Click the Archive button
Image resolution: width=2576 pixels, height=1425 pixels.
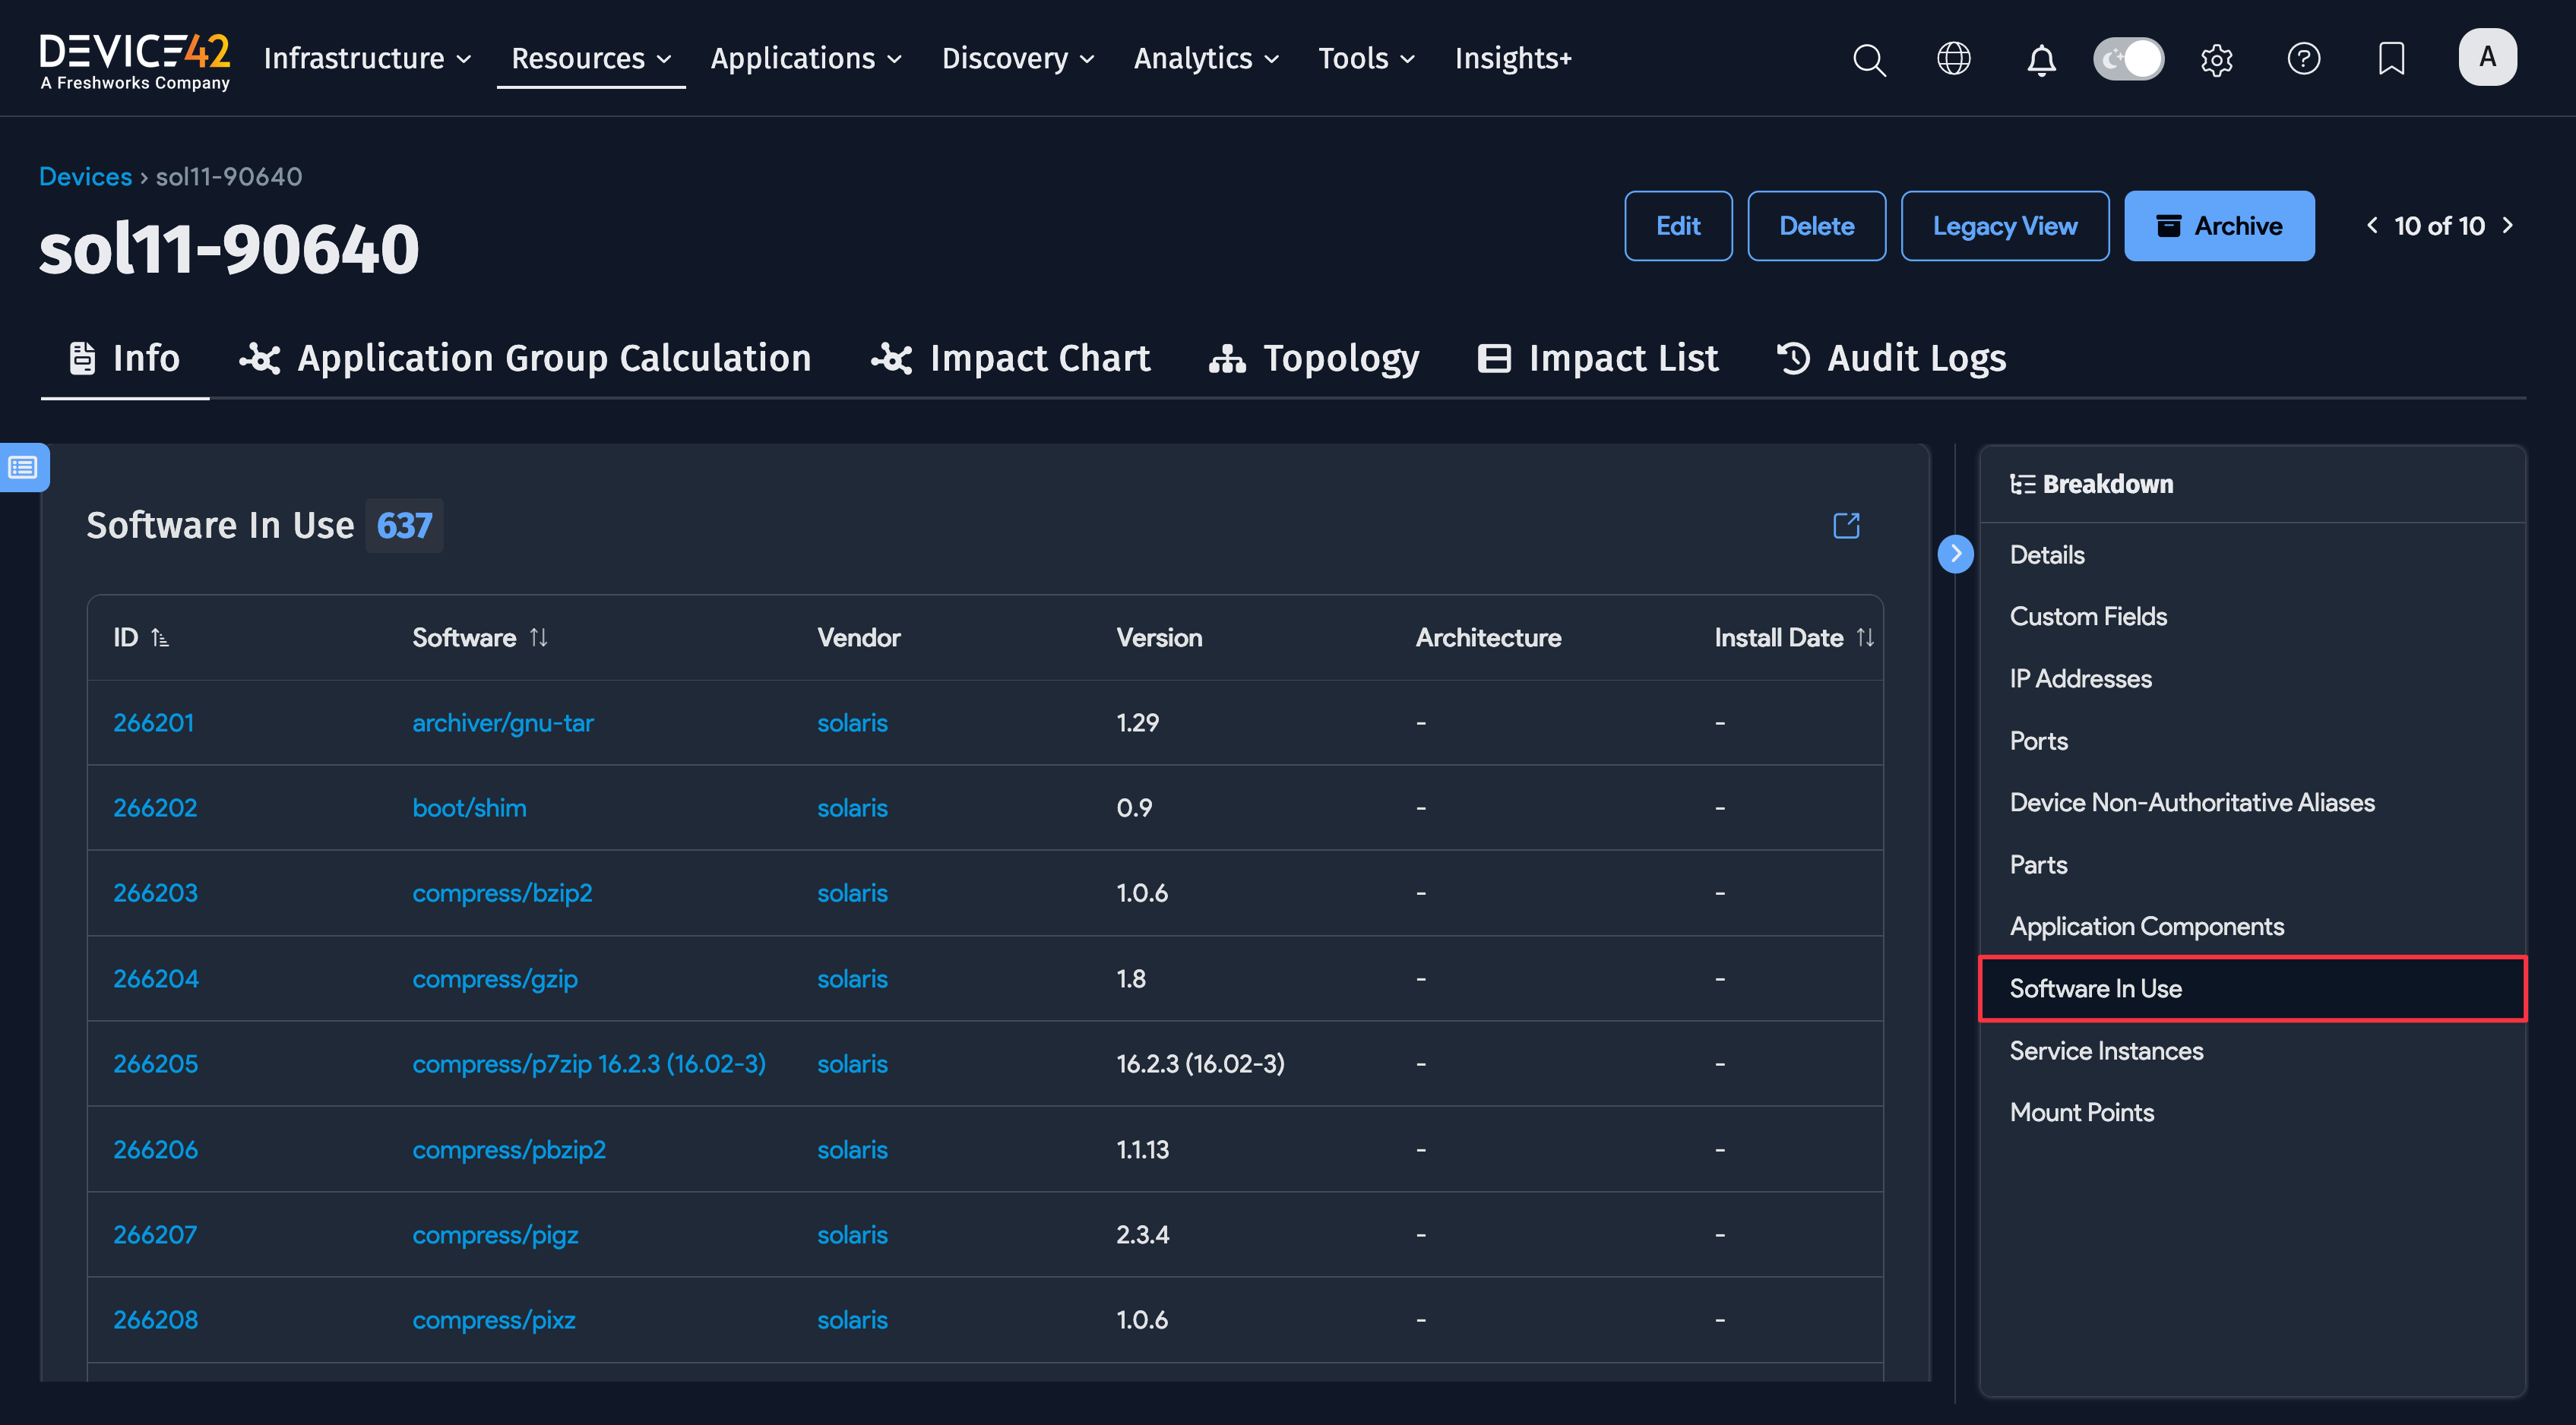[2219, 226]
